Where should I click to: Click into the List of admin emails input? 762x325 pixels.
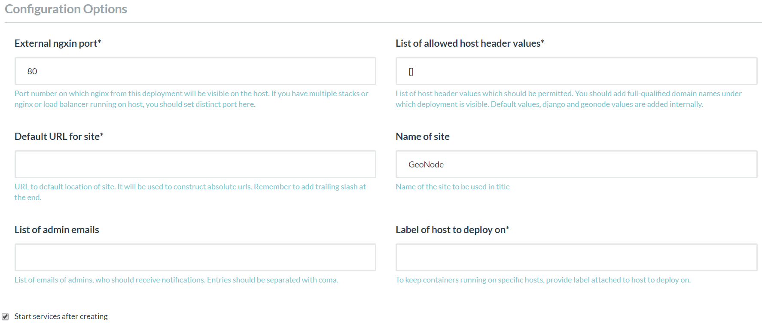tap(195, 258)
